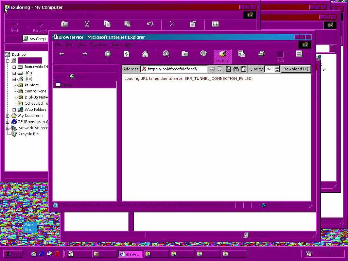This screenshot has width=348, height=261.
Task: Click the Brow... taskbar button
Action: coord(130,254)
